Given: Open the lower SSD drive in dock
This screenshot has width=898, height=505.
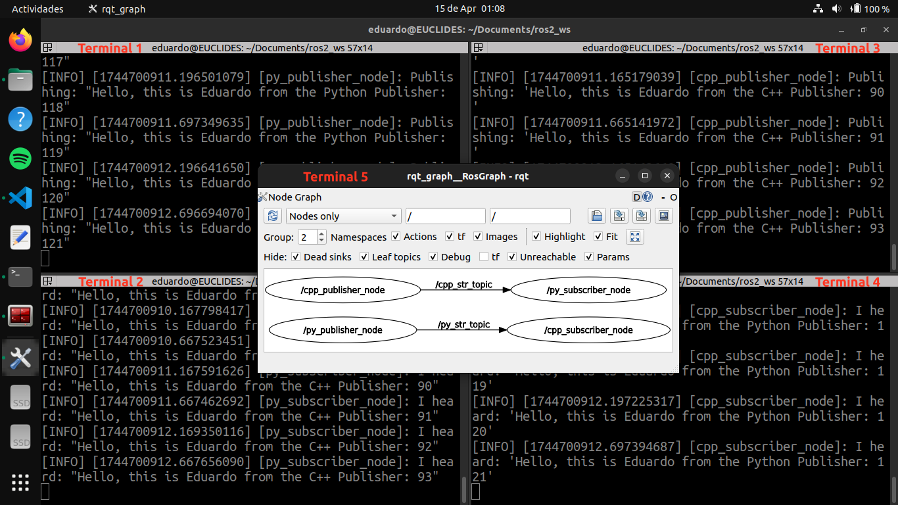Looking at the screenshot, I should (x=20, y=437).
